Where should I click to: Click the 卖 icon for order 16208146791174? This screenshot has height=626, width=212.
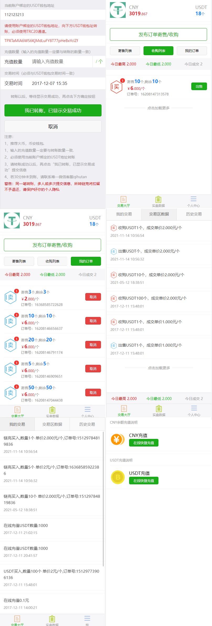click(10, 345)
